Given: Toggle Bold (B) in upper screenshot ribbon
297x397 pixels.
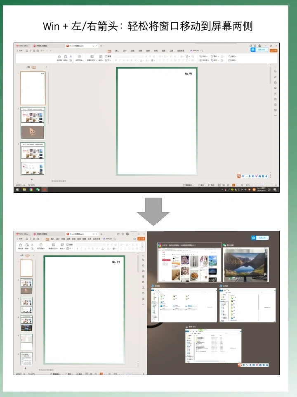Looking at the screenshot, I should (115, 60).
